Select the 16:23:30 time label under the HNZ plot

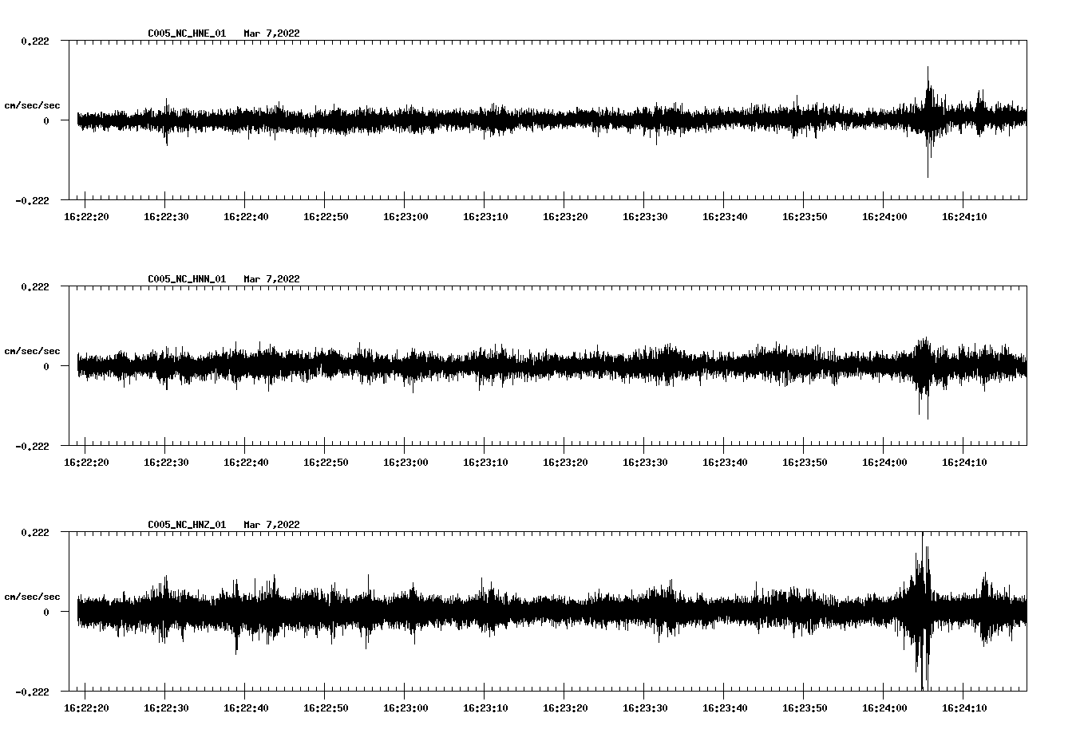[x=645, y=707]
